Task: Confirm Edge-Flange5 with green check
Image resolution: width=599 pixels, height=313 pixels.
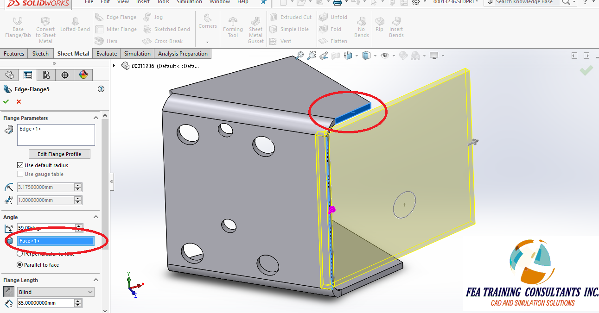Action: [x=6, y=101]
